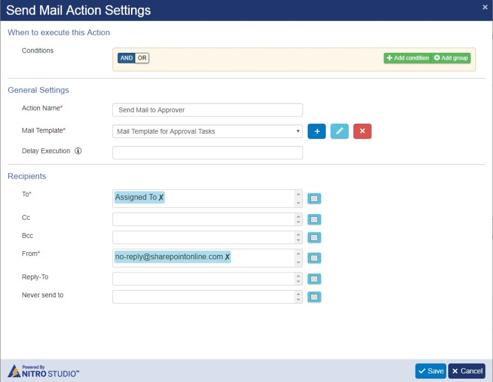
Task: Delete the Mail Template for Approval Tasks
Action: click(362, 131)
